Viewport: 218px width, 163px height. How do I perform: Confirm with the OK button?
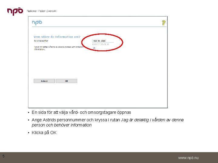coord(66,81)
